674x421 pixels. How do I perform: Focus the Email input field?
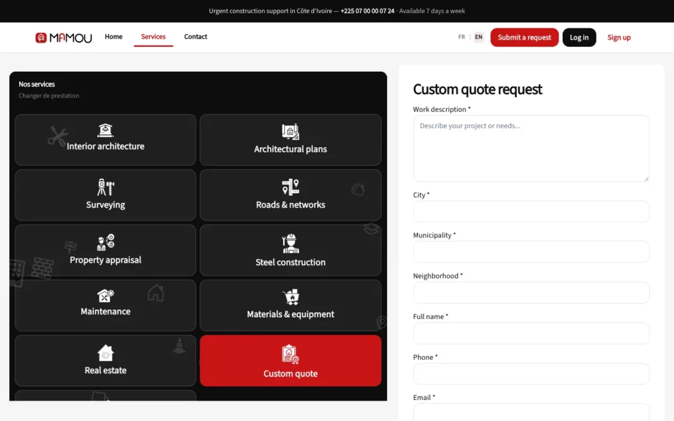click(531, 412)
